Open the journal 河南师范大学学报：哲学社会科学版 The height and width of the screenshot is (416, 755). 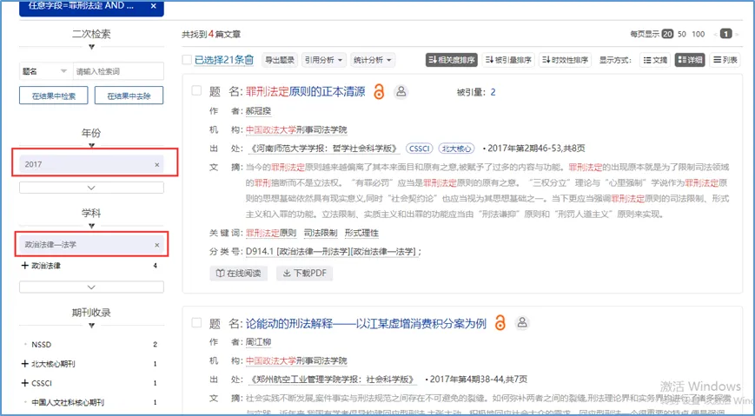pyautogui.click(x=326, y=149)
